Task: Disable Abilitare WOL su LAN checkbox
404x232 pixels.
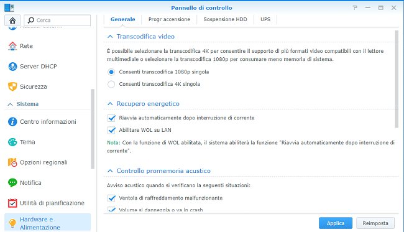Action: tap(111, 130)
